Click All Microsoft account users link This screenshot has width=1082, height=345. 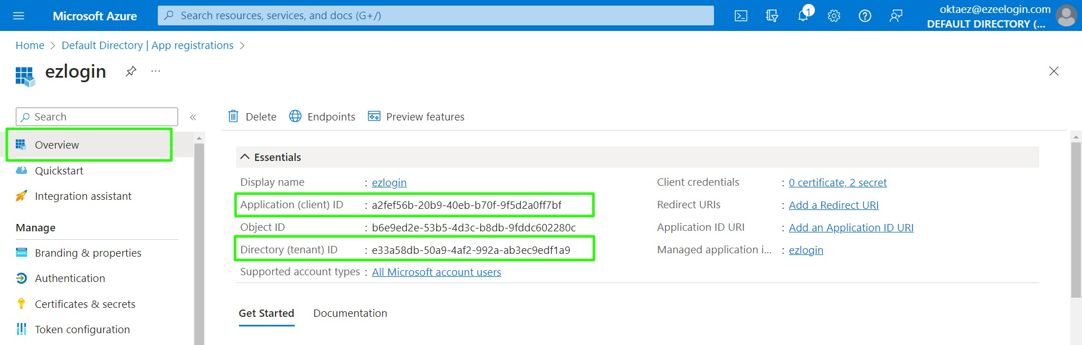(436, 272)
